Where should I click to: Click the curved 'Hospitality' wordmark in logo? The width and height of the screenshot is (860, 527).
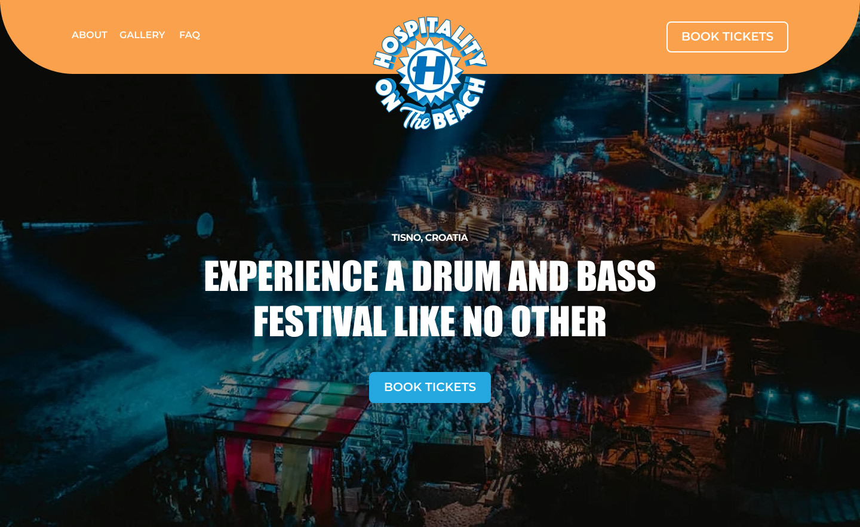click(x=430, y=39)
